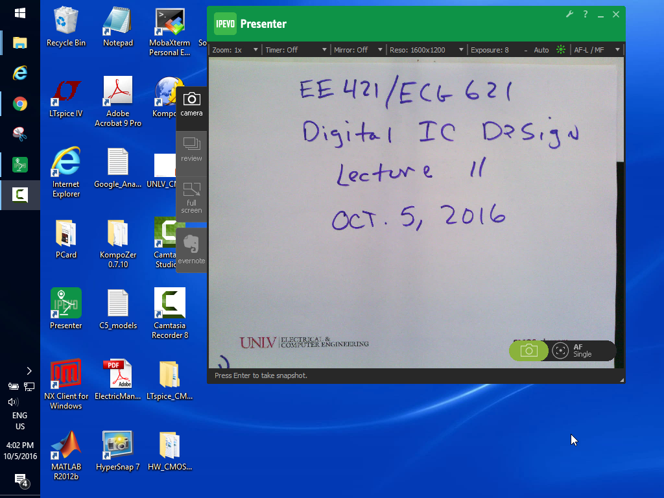This screenshot has width=664, height=498.
Task: Select Adobe Acrobat 9 Pro shortcut
Action: [118, 102]
